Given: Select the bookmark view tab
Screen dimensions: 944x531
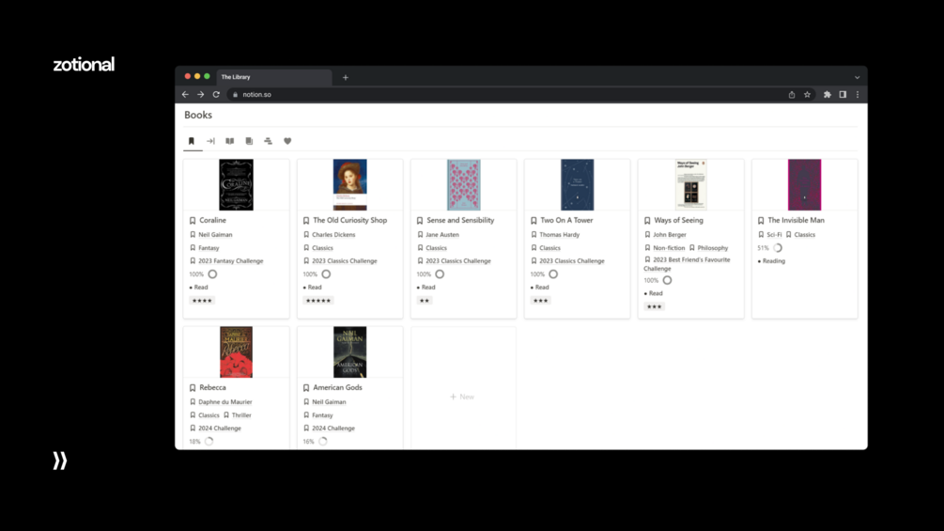Looking at the screenshot, I should (192, 141).
